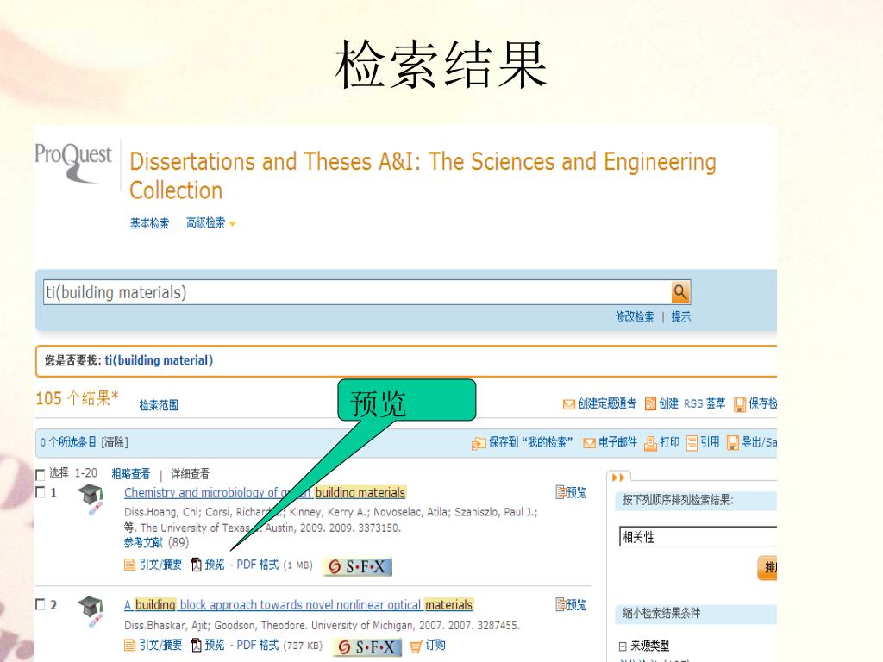Click the 导出 export icon
Screen dimensions: 883x662
(x=732, y=443)
